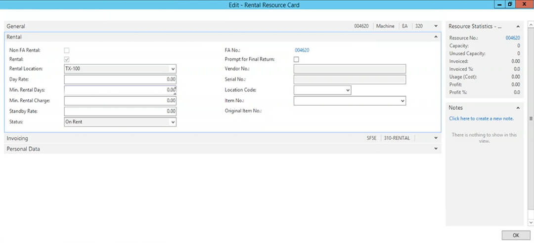This screenshot has height=243, width=534.
Task: Open the Status dropdown showing On Rent
Action: point(173,122)
